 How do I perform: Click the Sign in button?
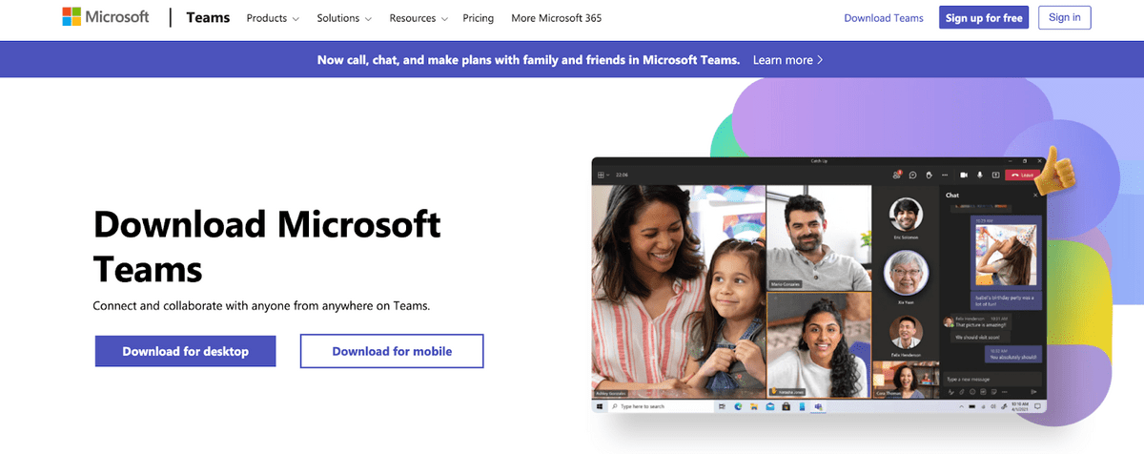pyautogui.click(x=1064, y=18)
